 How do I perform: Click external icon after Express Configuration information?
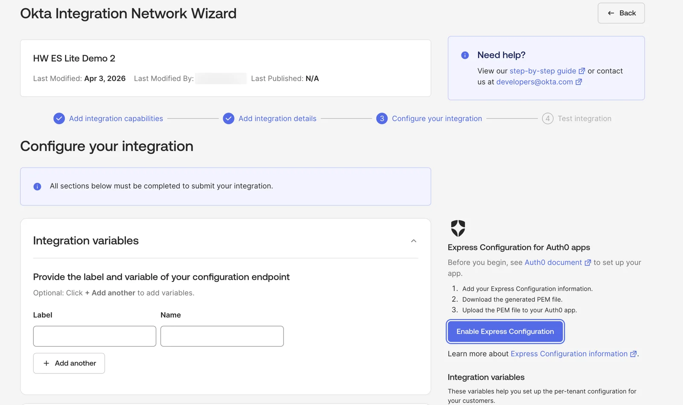click(633, 354)
